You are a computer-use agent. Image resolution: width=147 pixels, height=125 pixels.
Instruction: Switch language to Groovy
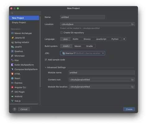click(87, 39)
